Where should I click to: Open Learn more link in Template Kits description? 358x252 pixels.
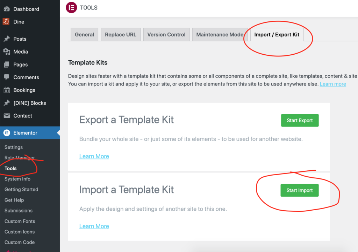pyautogui.click(x=333, y=84)
